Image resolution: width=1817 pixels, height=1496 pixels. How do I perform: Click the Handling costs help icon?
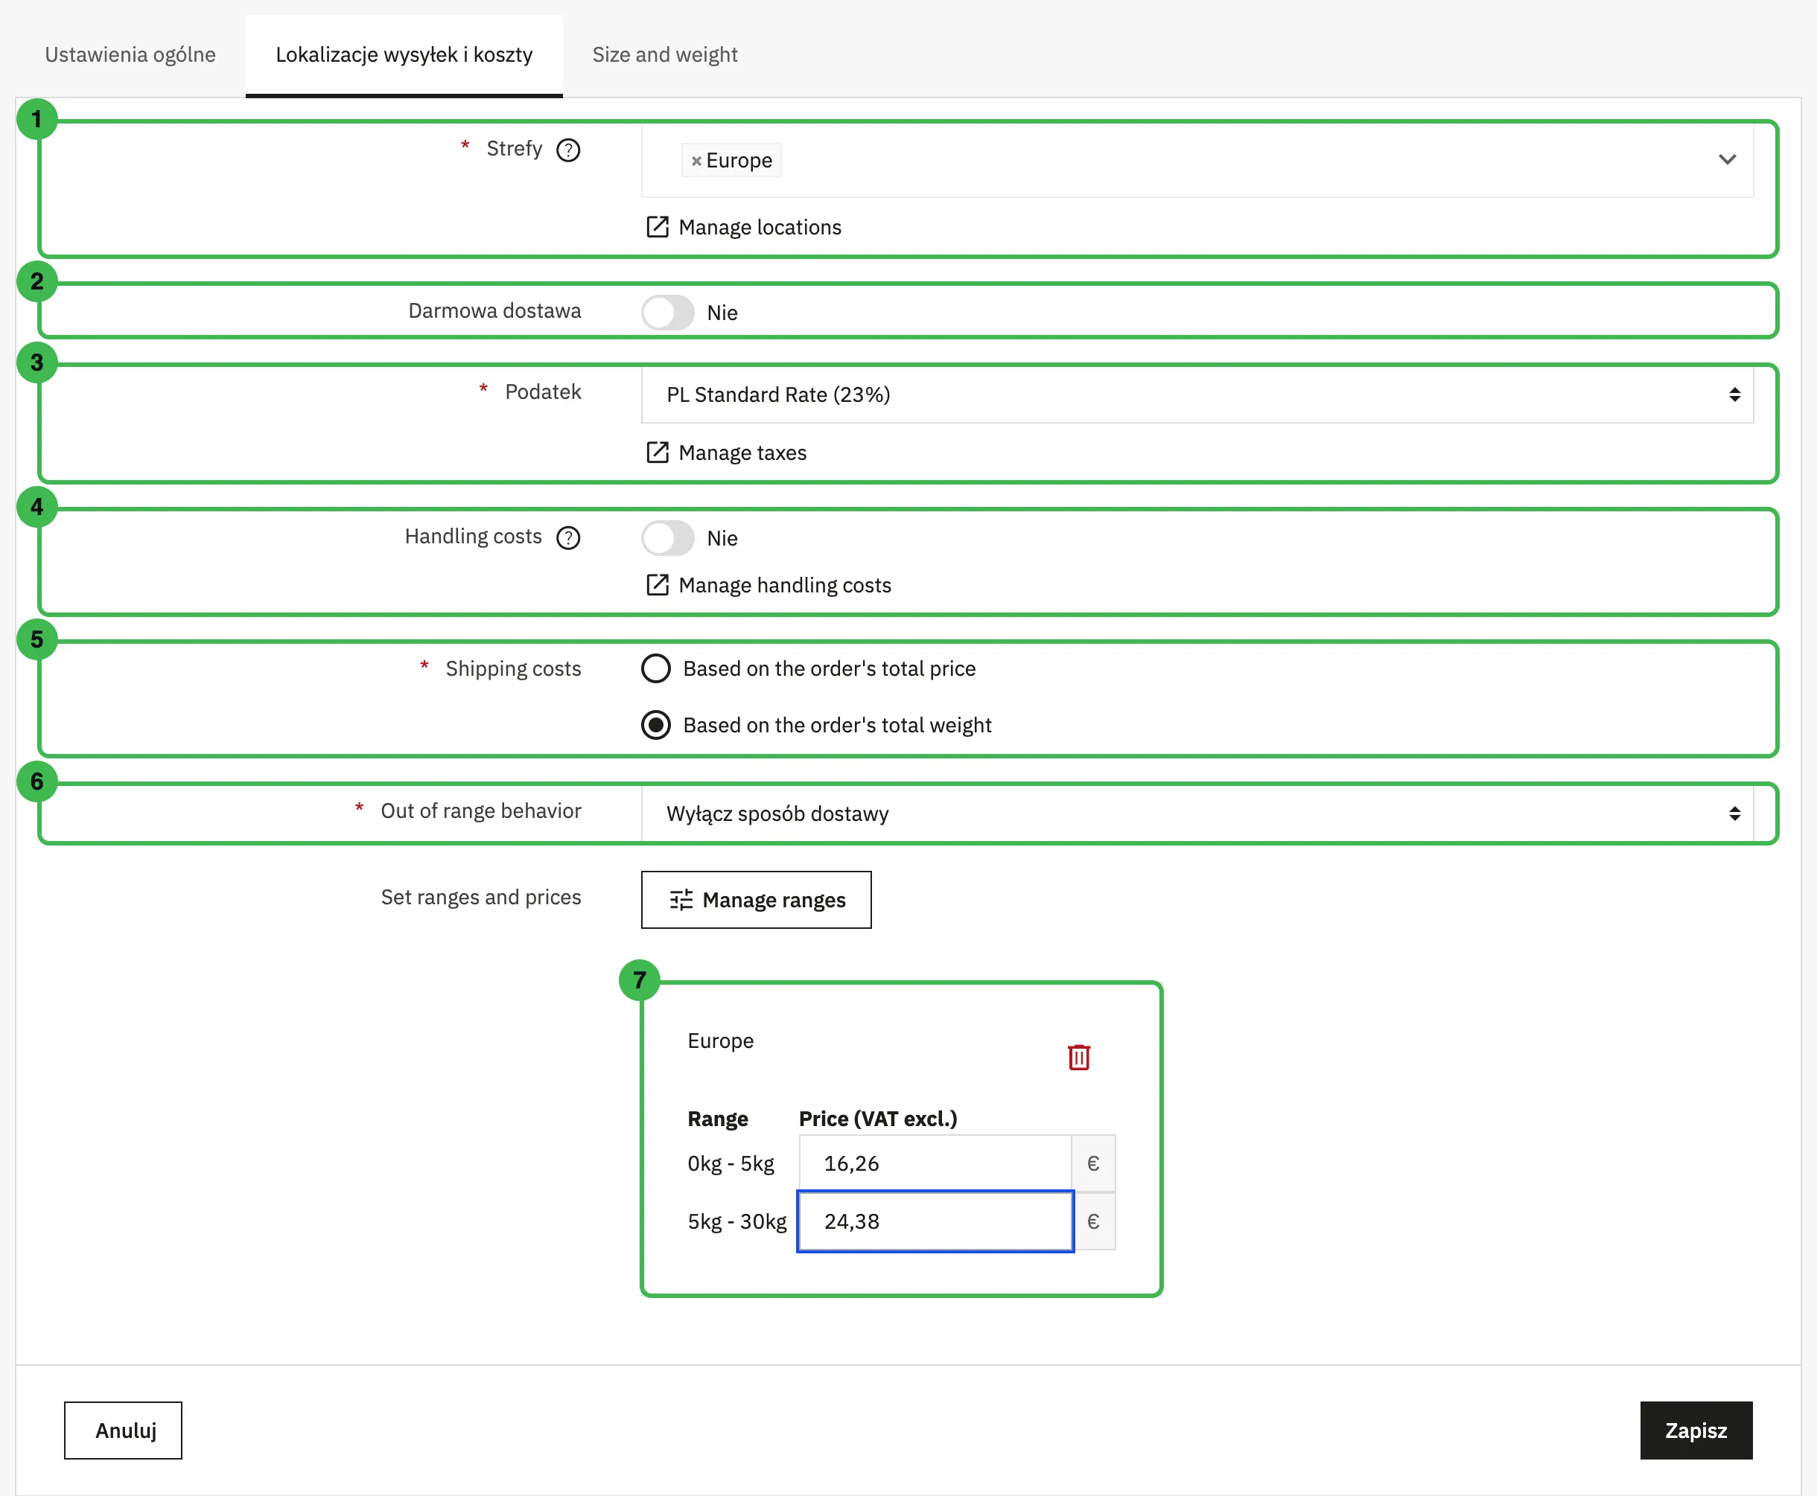click(x=567, y=537)
